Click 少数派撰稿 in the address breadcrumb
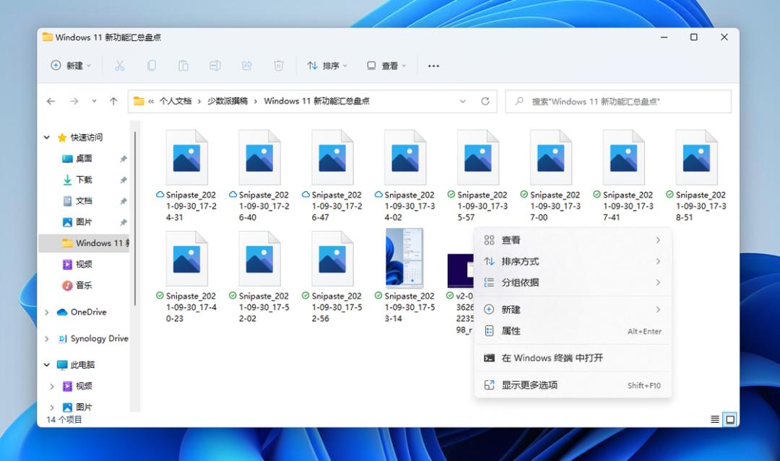This screenshot has height=461, width=780. [227, 102]
